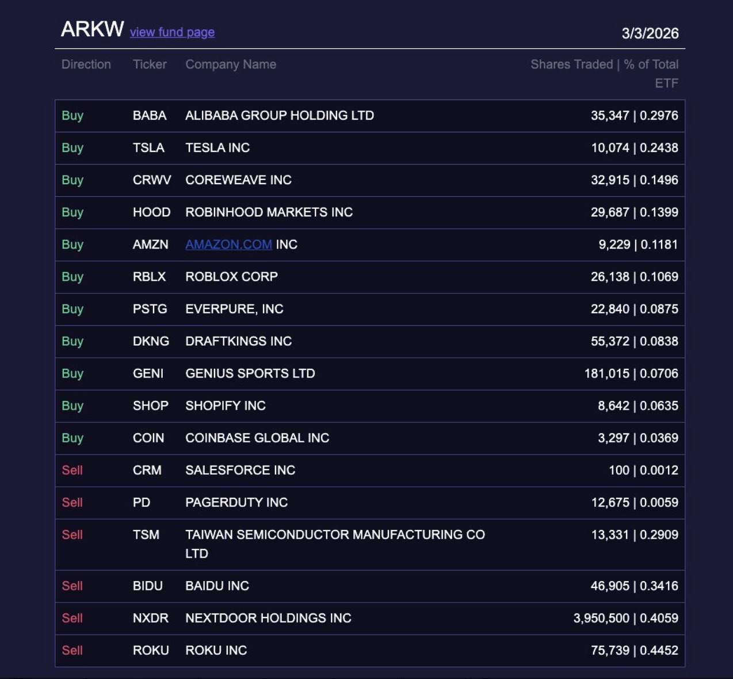This screenshot has width=733, height=679.
Task: Select ROBINHOOD MARKETS INC company name
Action: pos(269,212)
